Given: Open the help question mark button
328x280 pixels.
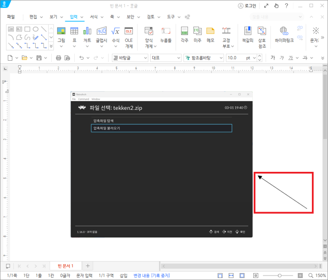Looking at the screenshot, I should 286,6.
